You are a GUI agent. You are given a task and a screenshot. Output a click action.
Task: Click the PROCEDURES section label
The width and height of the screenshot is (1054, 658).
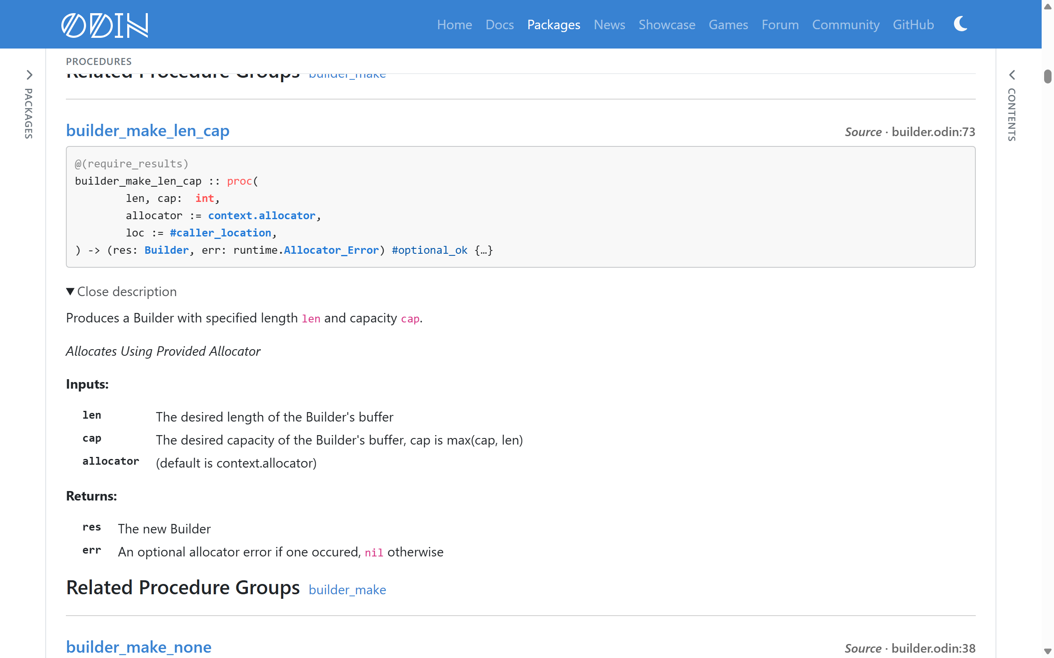(x=99, y=61)
